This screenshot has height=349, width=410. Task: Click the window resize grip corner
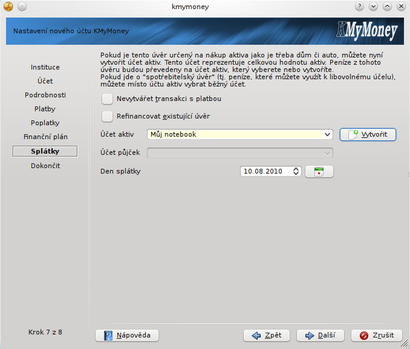coord(405,344)
